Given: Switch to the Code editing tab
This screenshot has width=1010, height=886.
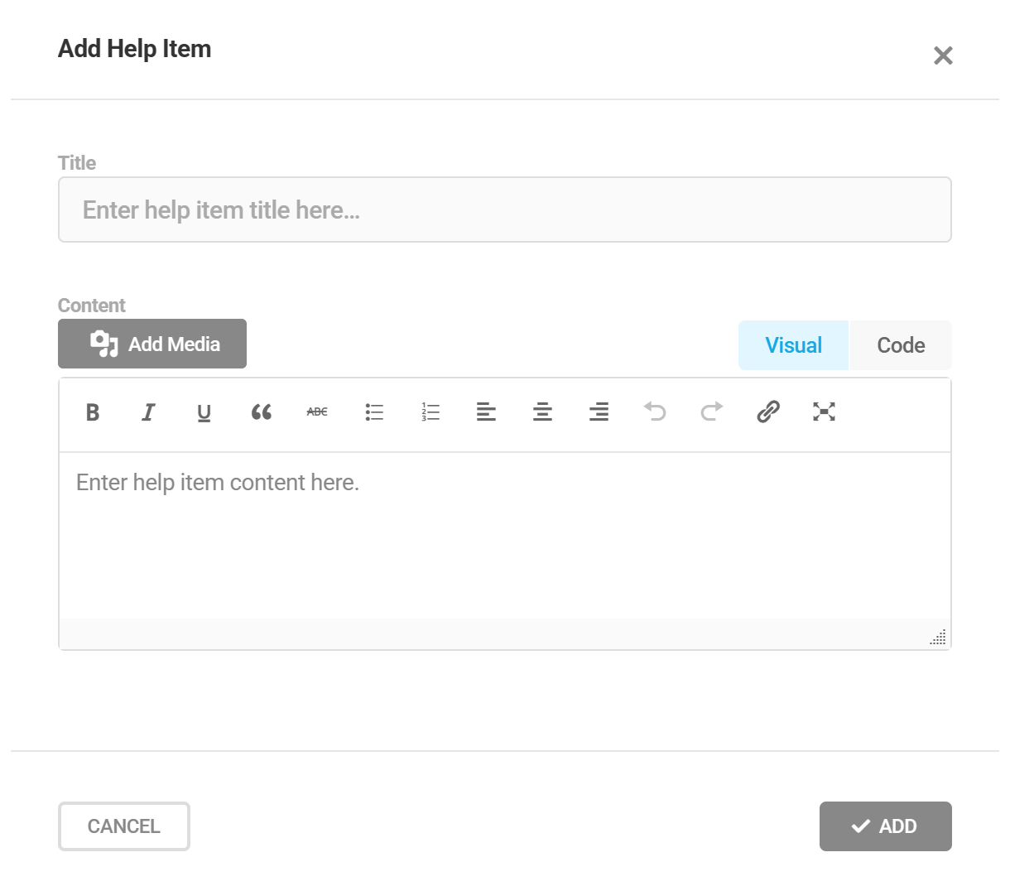Looking at the screenshot, I should (x=900, y=345).
